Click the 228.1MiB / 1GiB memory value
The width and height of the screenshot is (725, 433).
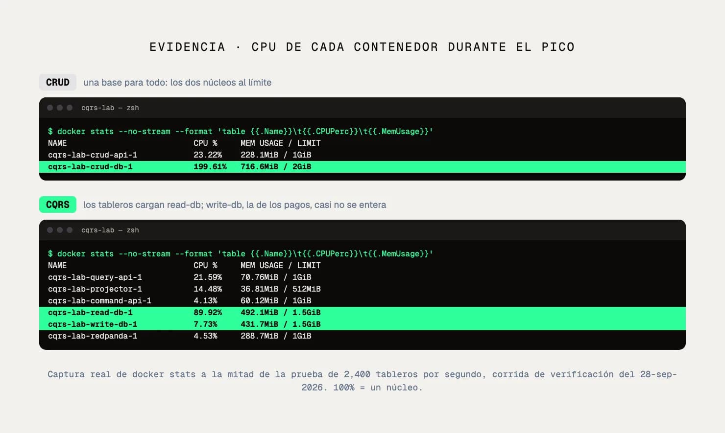click(x=276, y=155)
